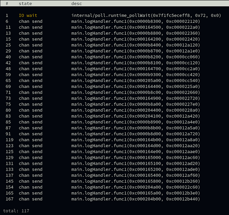Select goroutine row number 133
229x215 pixels.
click(115, 169)
